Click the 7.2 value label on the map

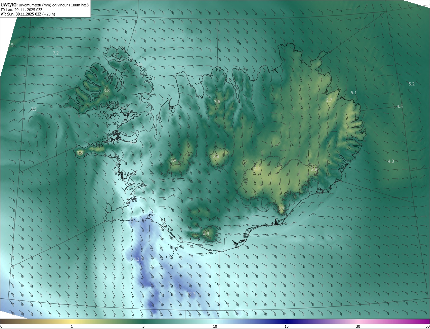(x=56, y=53)
